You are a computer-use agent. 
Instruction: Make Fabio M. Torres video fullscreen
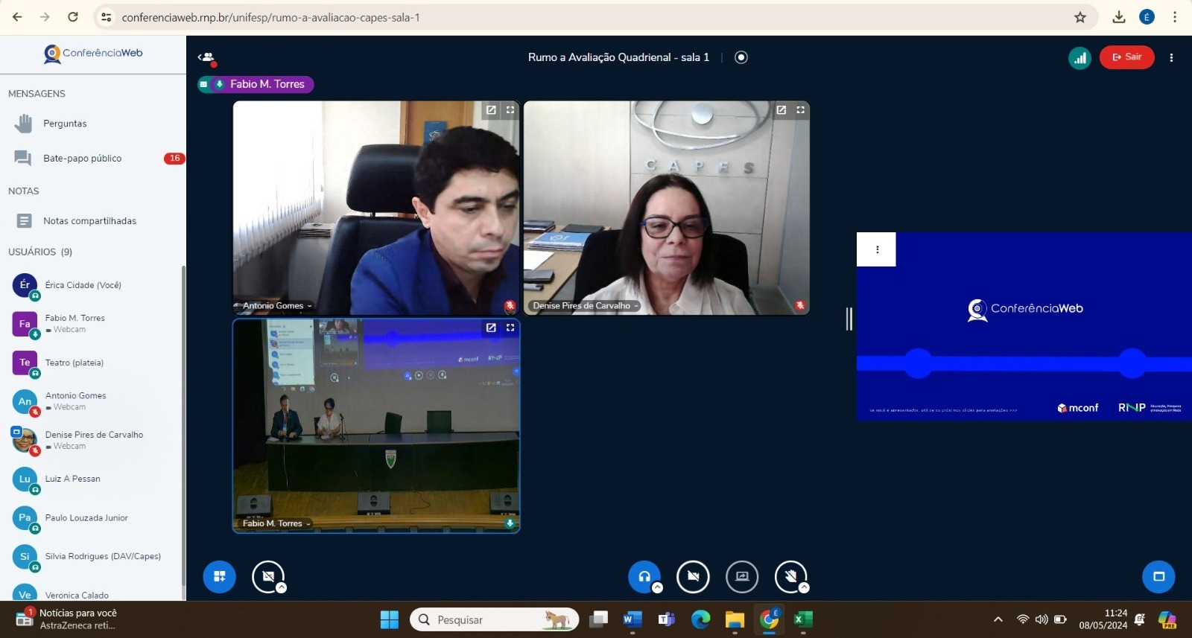(510, 328)
